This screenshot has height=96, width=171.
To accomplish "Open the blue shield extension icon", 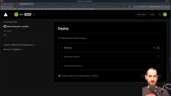I will coord(142,7).
